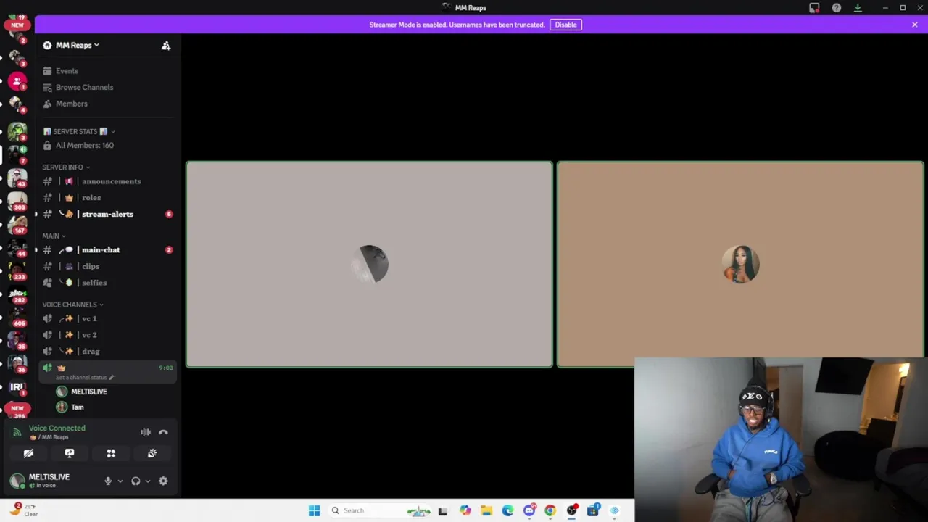
Task: Disconnect from voice with the hang-up icon
Action: [163, 432]
